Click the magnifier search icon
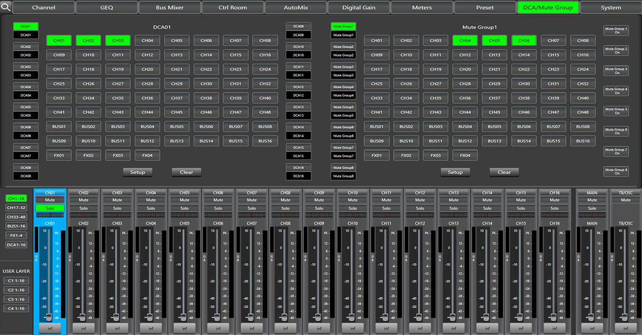The height and width of the screenshot is (335, 642). (6, 7)
